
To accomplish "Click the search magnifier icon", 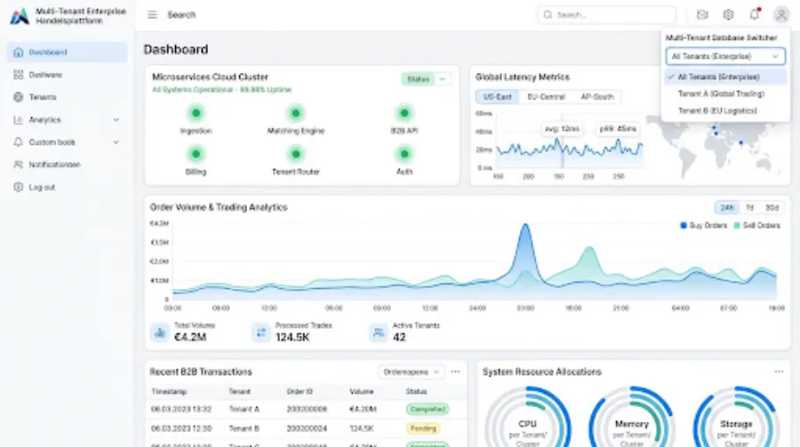I will click(x=548, y=15).
